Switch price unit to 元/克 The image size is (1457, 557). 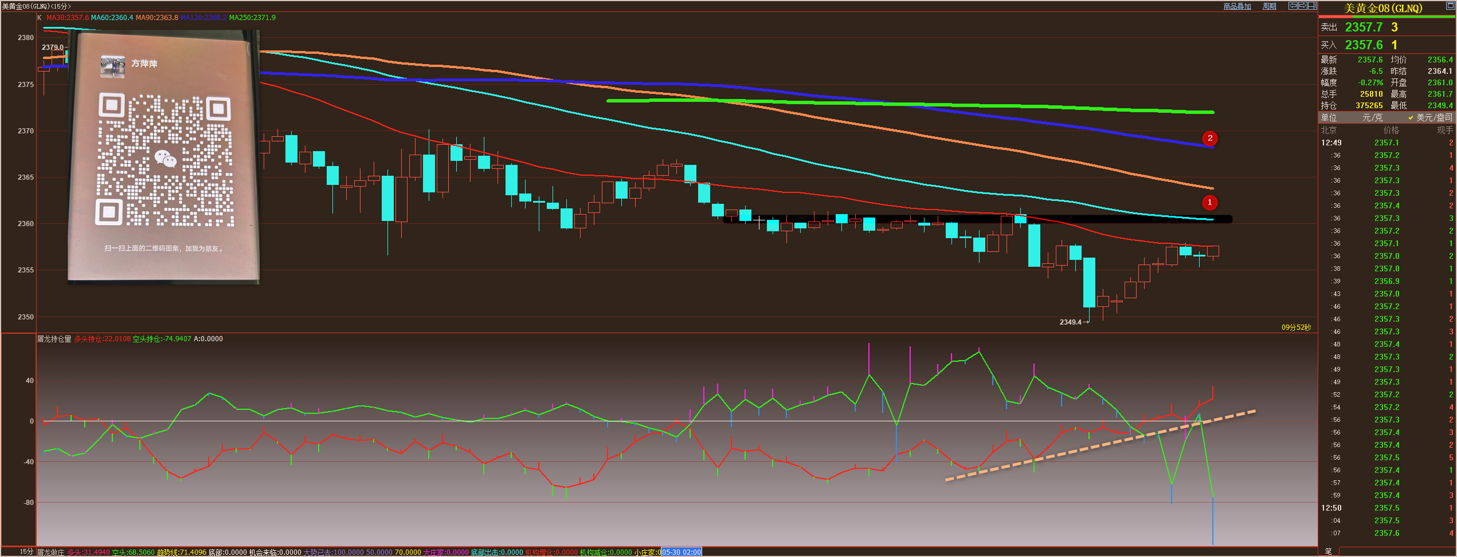coord(1372,117)
